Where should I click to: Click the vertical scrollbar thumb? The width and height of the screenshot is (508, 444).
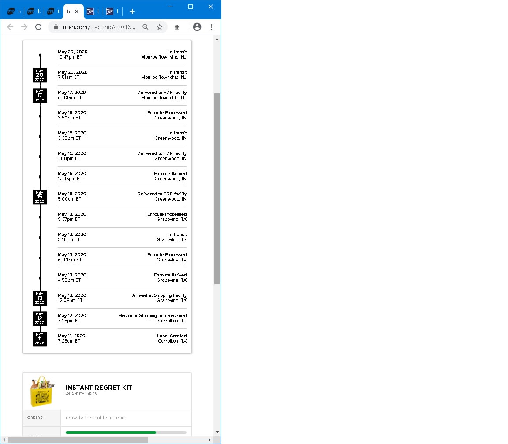[217, 189]
